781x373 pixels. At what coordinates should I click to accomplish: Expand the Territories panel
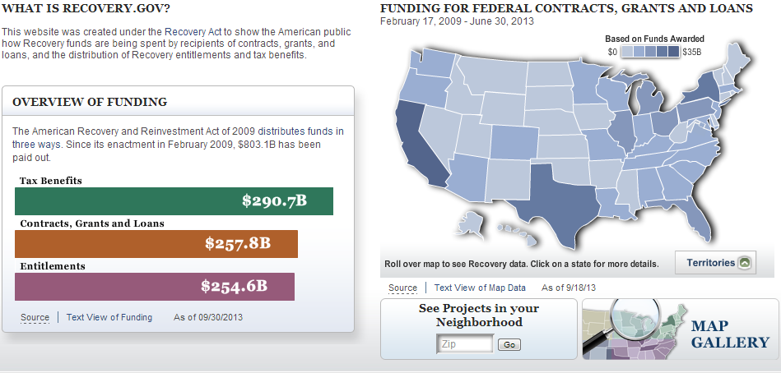(x=713, y=263)
